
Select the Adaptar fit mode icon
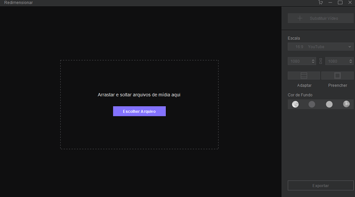304,76
